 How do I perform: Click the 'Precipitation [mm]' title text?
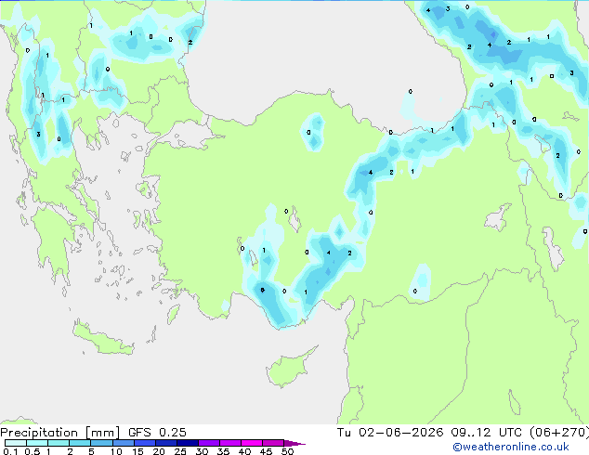(60, 433)
